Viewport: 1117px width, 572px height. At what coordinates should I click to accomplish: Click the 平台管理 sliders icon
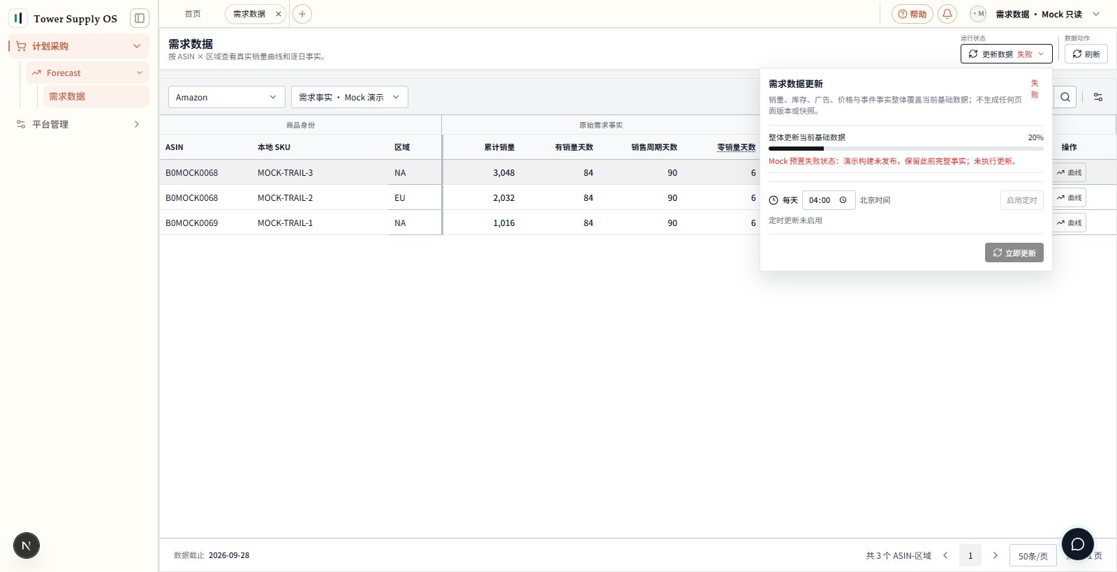pyautogui.click(x=21, y=124)
